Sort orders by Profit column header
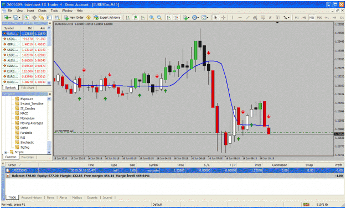 (x=338, y=165)
